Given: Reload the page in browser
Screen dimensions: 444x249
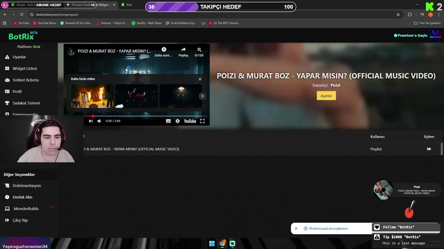Looking at the screenshot, I should pos(22,15).
